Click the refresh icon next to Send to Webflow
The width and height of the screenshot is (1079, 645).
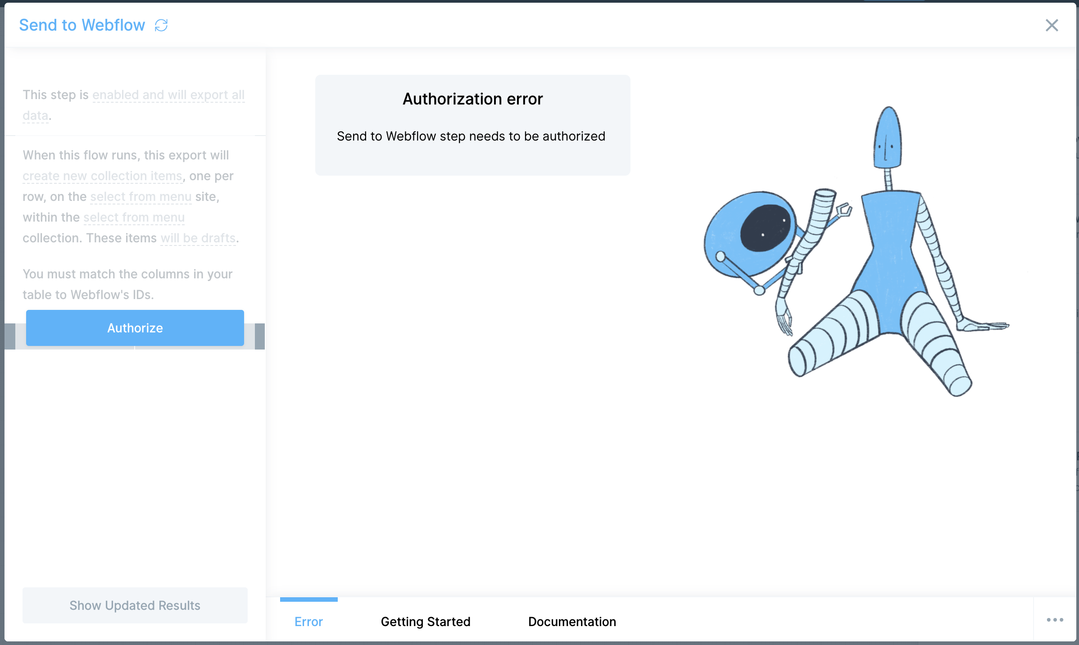pos(161,25)
